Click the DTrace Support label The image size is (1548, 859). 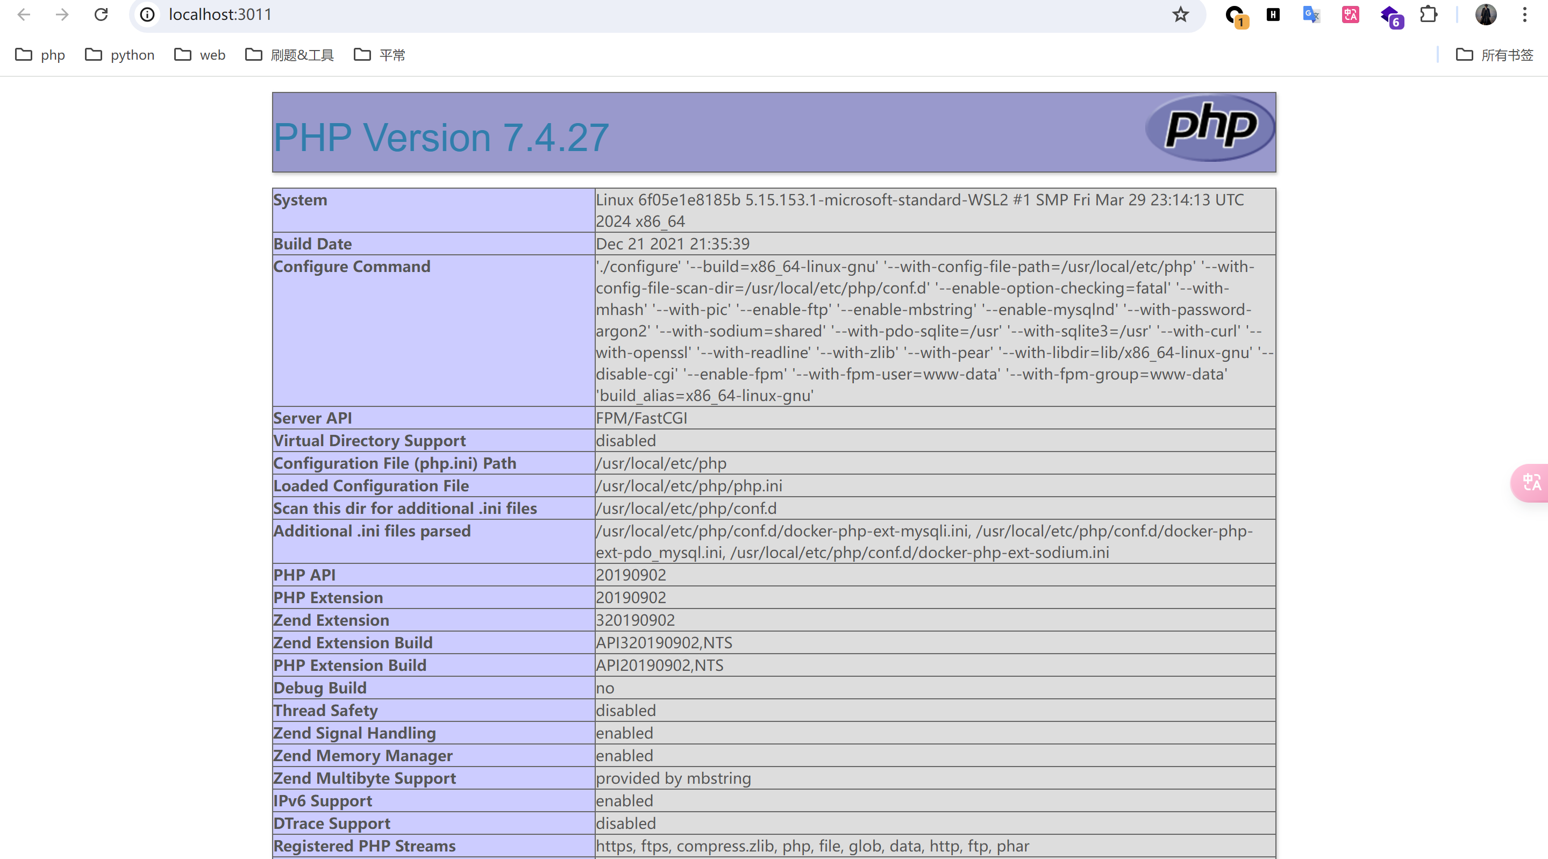coord(331,824)
